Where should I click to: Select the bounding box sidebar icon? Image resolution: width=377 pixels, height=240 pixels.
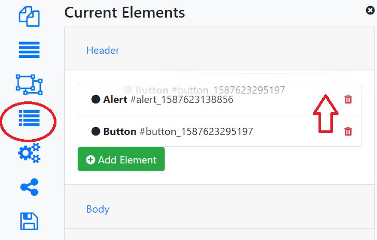[x=29, y=84]
